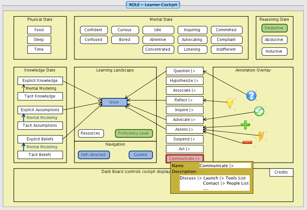Click the green refresh arrows icon
Image resolution: width=307 pixels, height=210 pixels.
point(259,111)
